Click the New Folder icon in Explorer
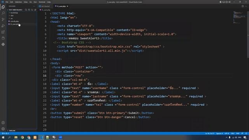 point(29,10)
